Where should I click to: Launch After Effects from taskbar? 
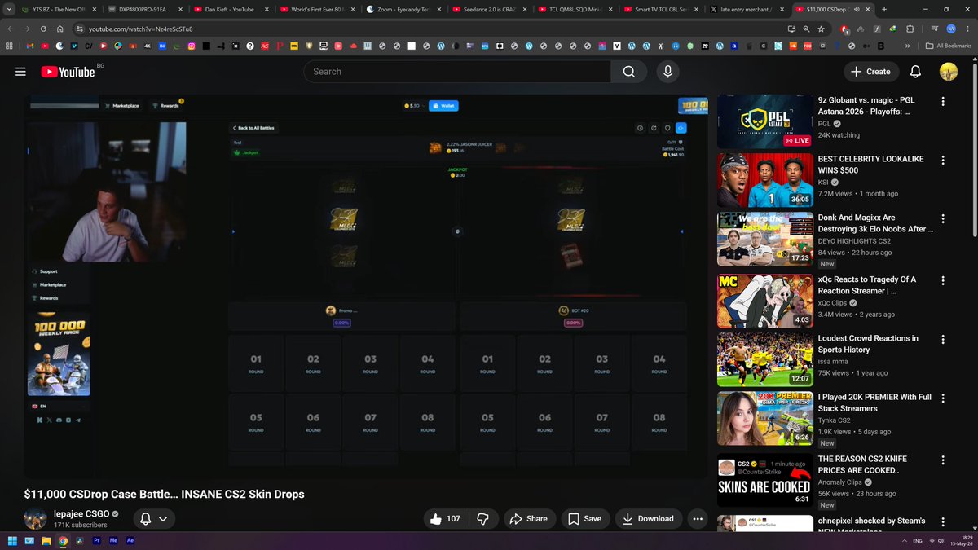130,541
